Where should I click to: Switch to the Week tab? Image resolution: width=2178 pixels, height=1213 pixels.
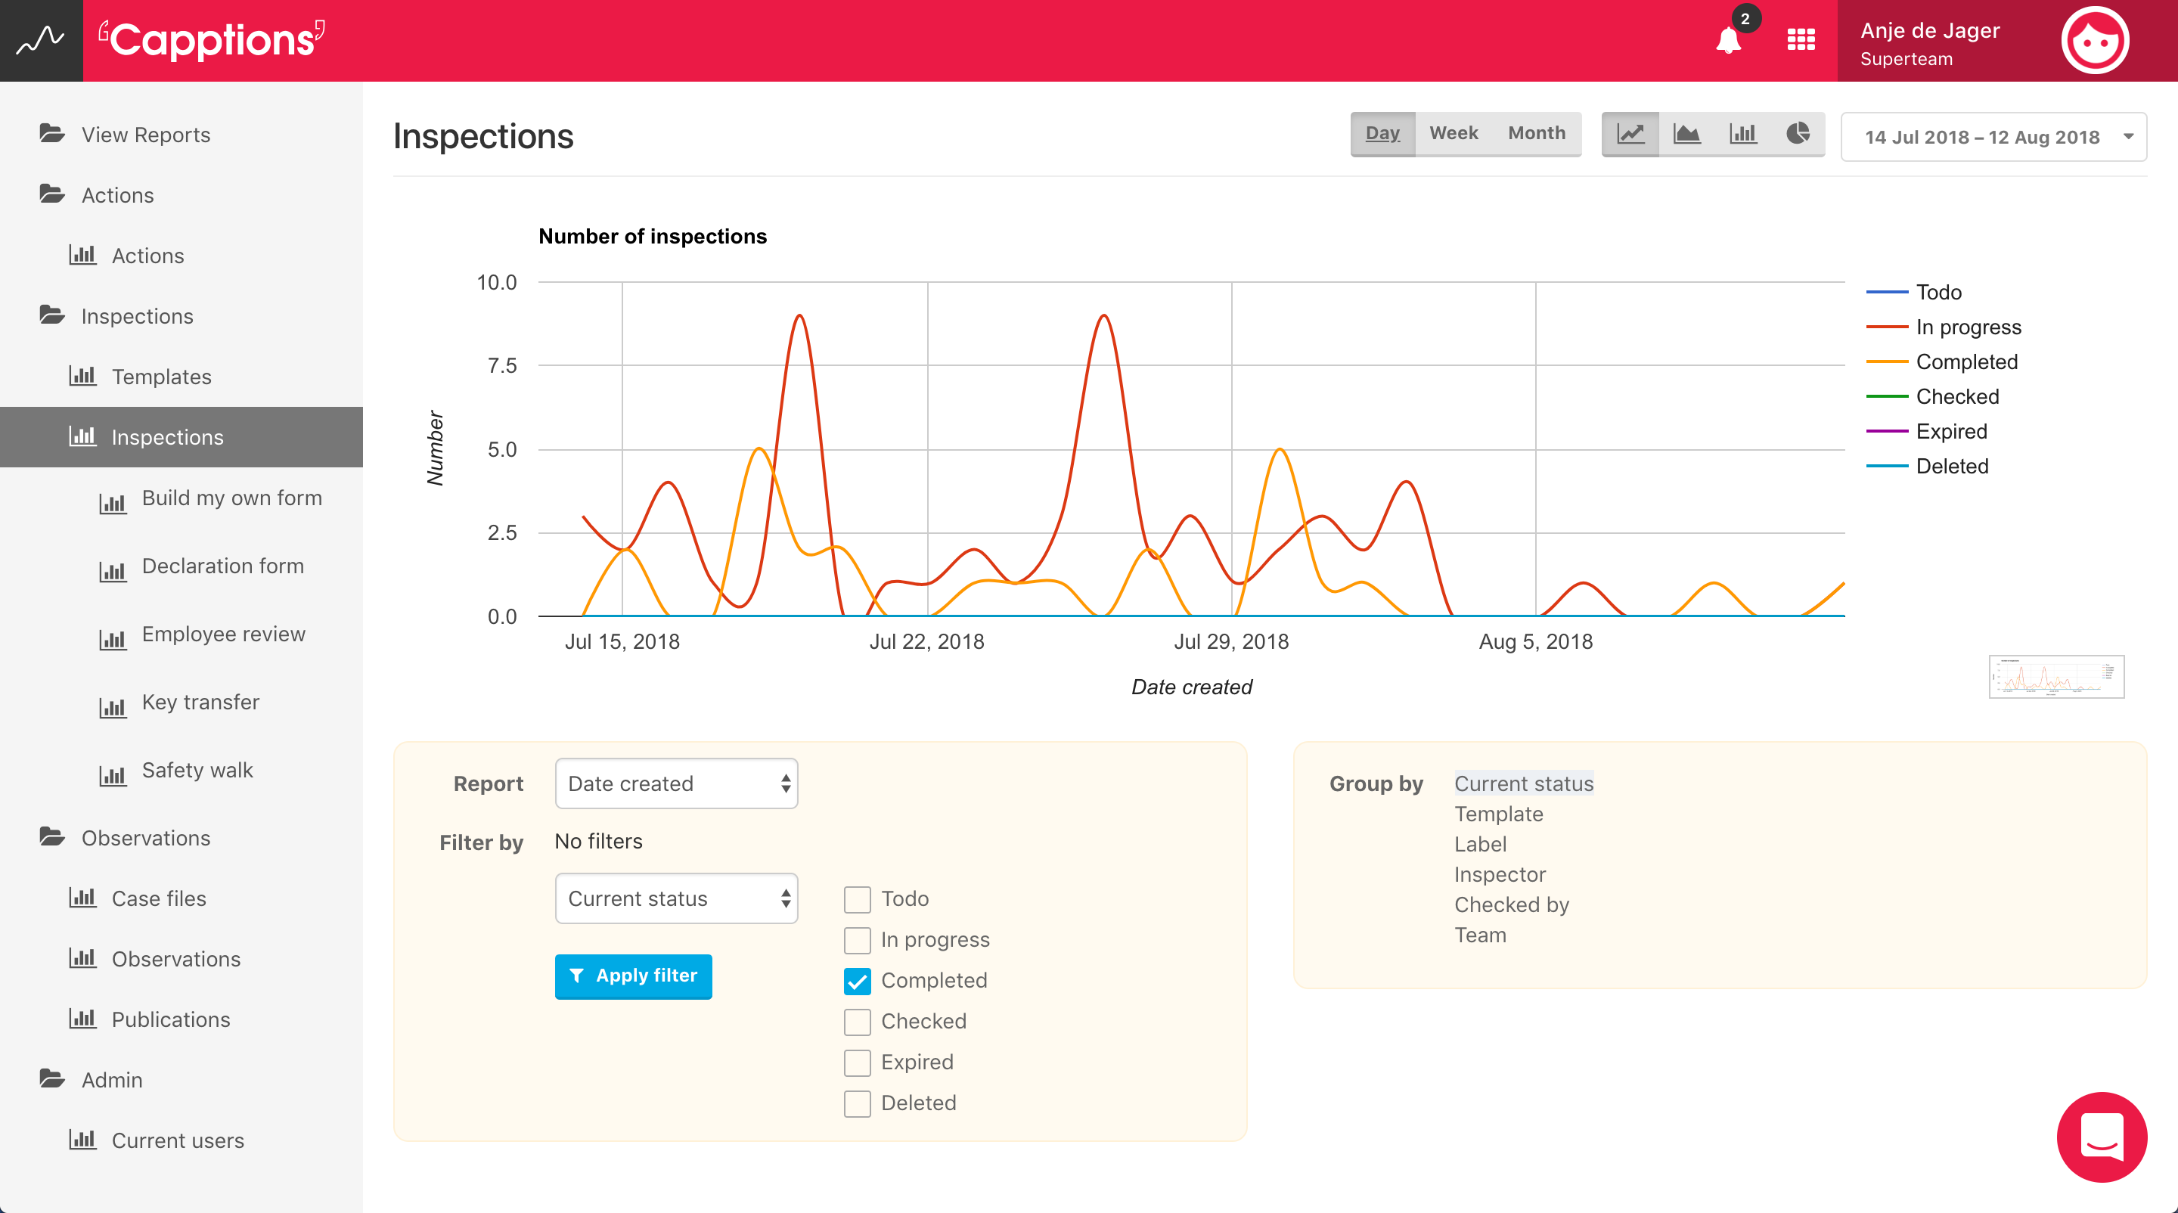point(1454,134)
